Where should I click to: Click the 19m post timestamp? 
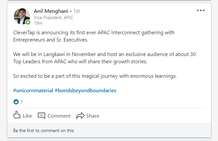38,23
